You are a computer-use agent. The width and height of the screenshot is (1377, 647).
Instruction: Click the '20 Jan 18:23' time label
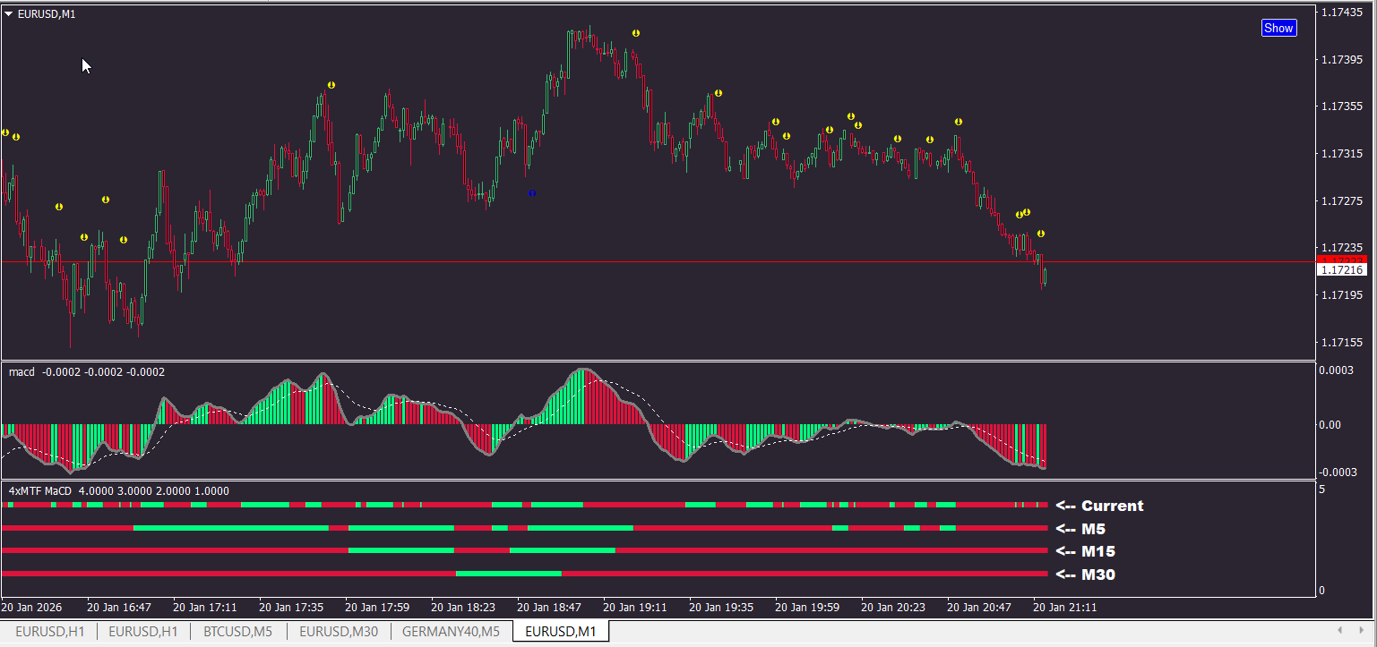[x=463, y=607]
